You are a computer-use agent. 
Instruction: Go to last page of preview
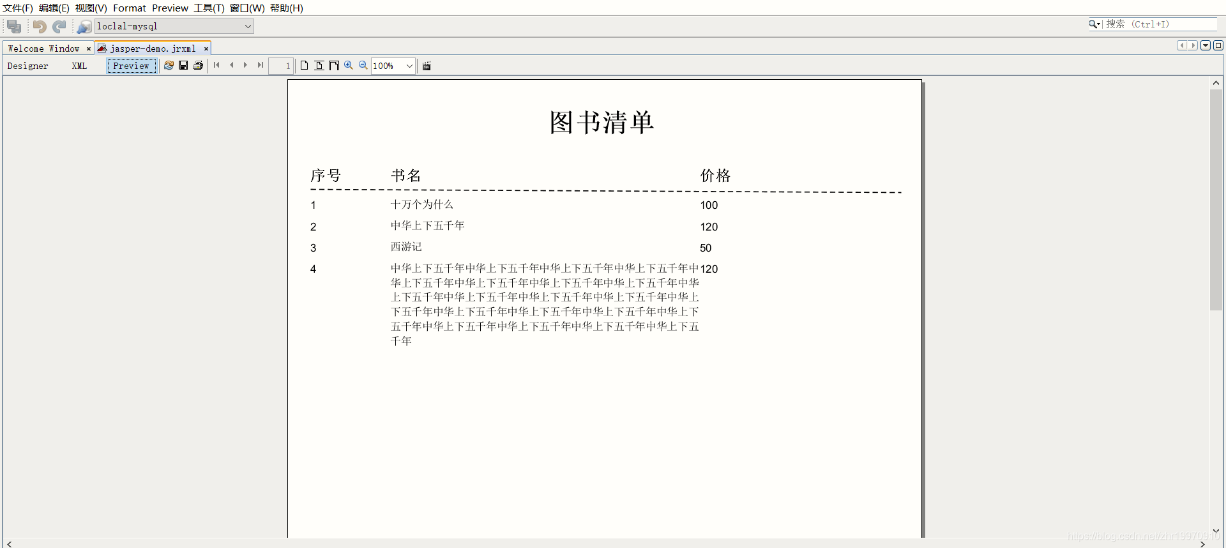point(261,65)
